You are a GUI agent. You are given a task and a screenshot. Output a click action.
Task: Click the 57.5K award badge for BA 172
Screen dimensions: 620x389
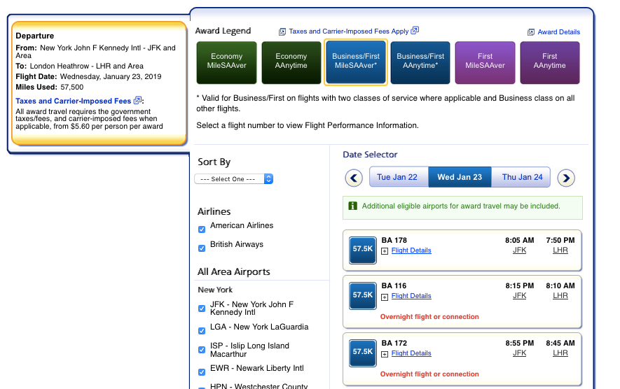coord(363,352)
